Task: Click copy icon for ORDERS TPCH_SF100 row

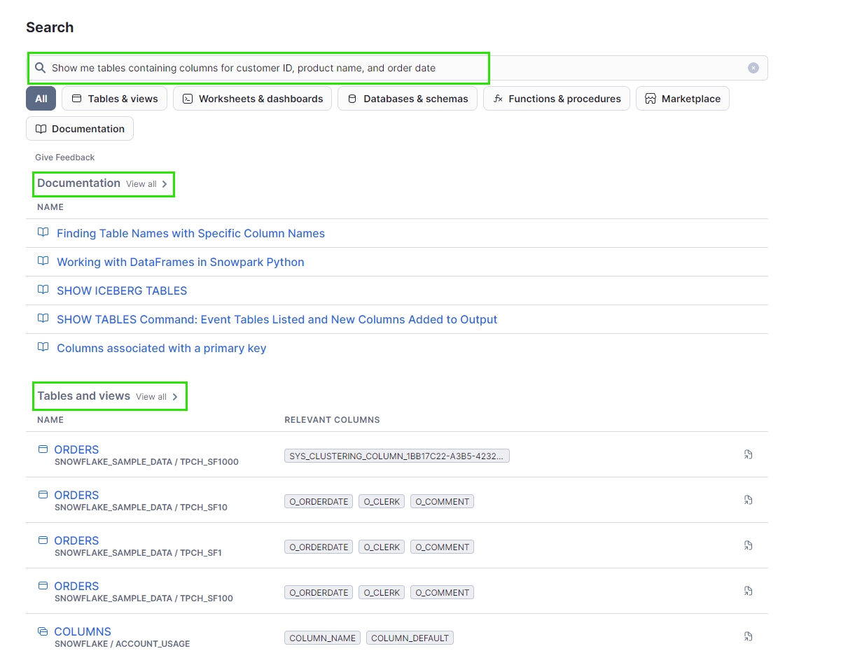Action: pos(748,591)
